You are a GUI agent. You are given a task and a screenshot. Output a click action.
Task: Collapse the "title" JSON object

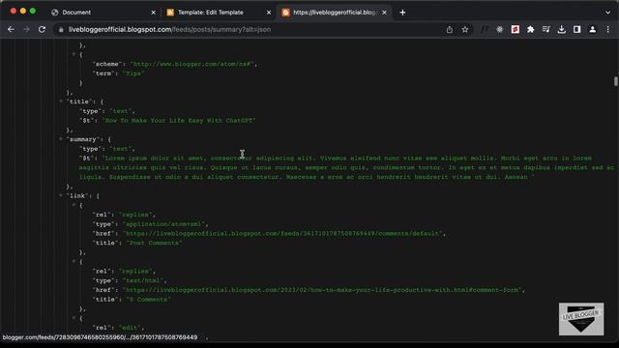61,101
